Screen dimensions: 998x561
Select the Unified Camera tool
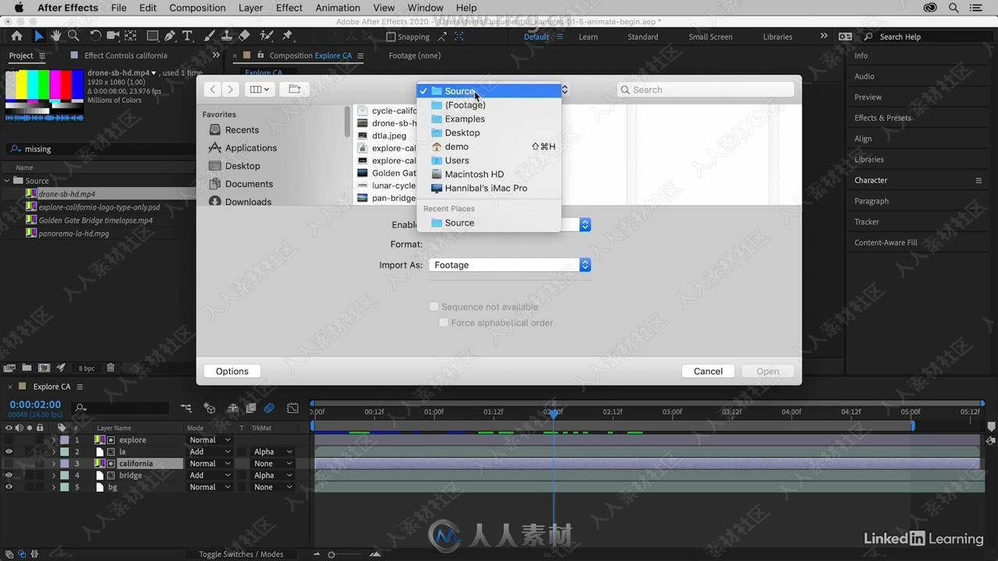pos(113,36)
